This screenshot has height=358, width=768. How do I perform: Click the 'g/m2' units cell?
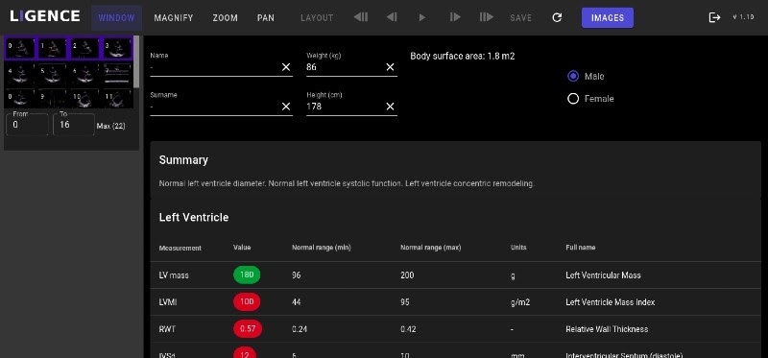click(x=519, y=302)
